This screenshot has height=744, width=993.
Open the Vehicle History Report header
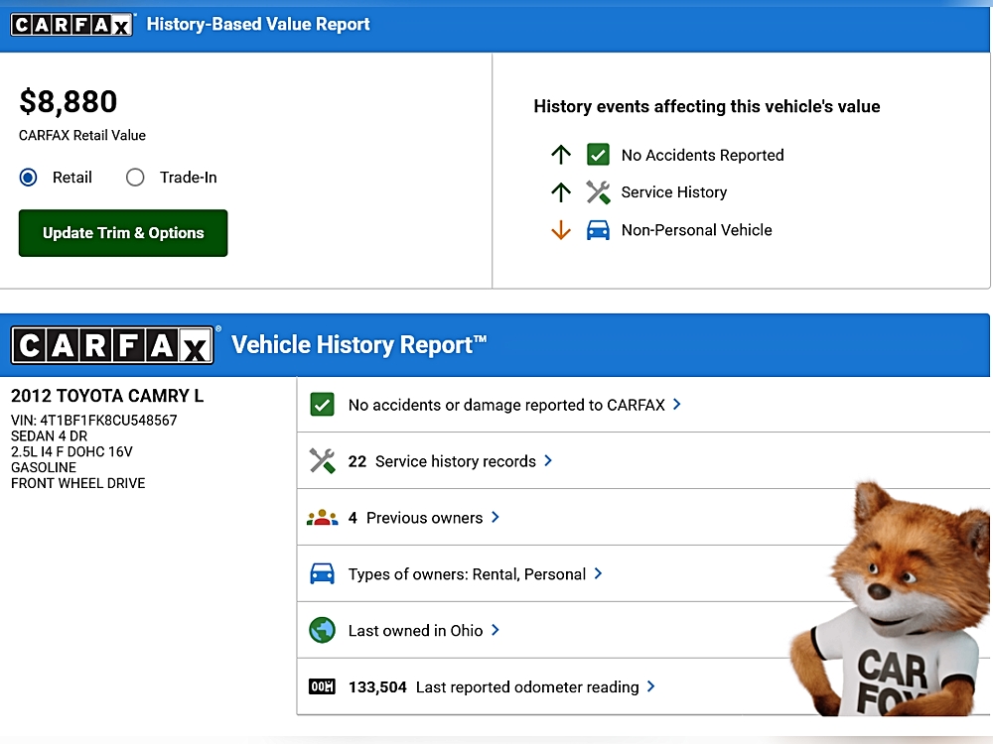(x=358, y=345)
